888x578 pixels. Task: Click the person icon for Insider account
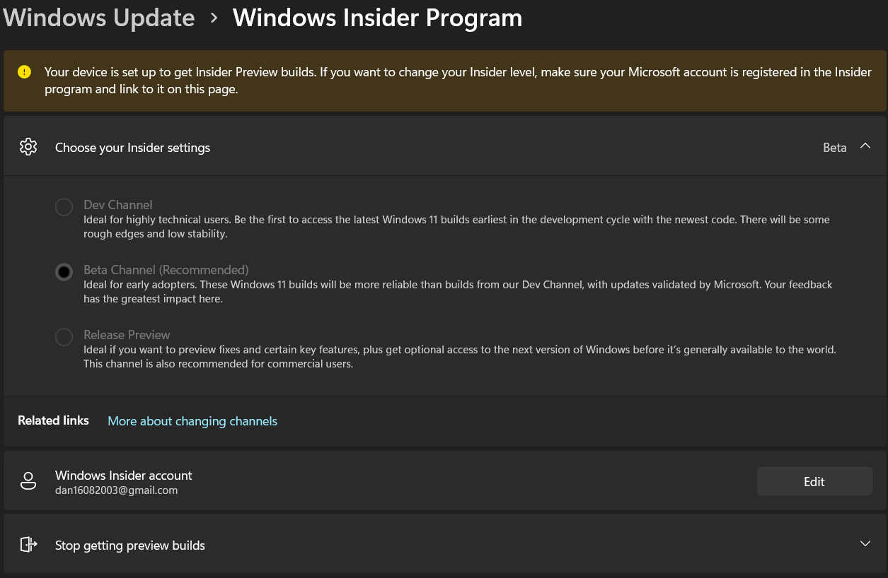(28, 481)
